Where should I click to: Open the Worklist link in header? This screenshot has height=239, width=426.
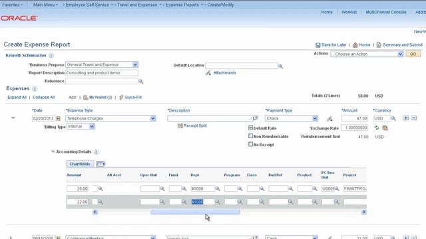349,12
